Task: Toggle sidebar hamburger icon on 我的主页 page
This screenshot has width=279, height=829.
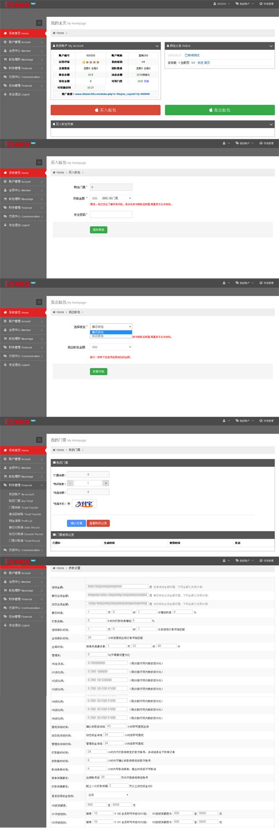Action: point(39,23)
